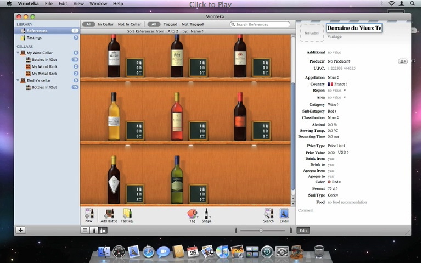Image resolution: width=422 pixels, height=263 pixels.
Task: Open the Color Red swatch dropdown
Action: [x=334, y=182]
